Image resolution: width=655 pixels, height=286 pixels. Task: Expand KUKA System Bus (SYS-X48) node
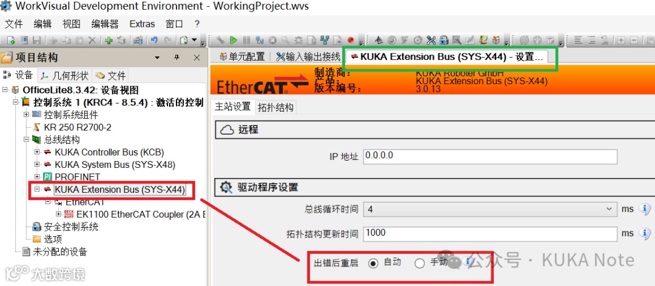click(37, 164)
